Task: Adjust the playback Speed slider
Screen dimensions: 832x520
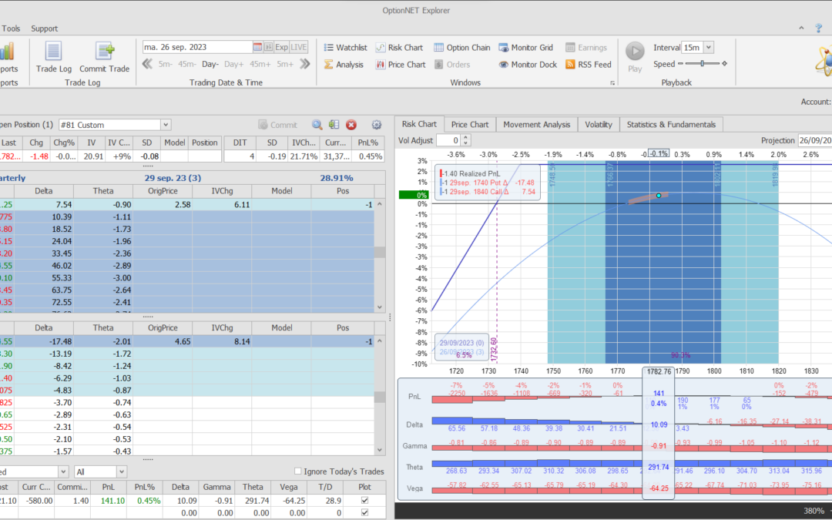Action: point(702,65)
